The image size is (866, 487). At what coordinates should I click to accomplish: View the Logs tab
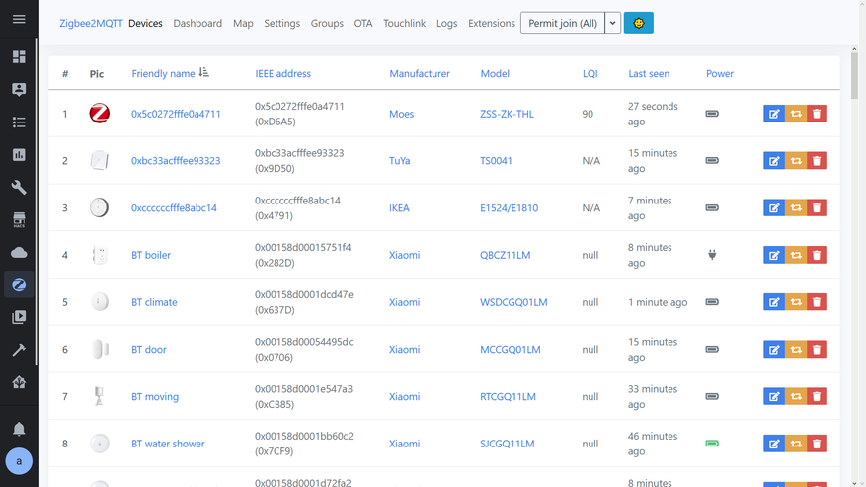pyautogui.click(x=446, y=23)
